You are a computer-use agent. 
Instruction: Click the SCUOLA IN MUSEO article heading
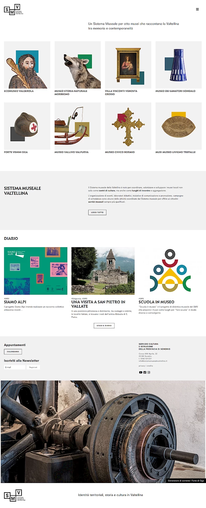156,302
